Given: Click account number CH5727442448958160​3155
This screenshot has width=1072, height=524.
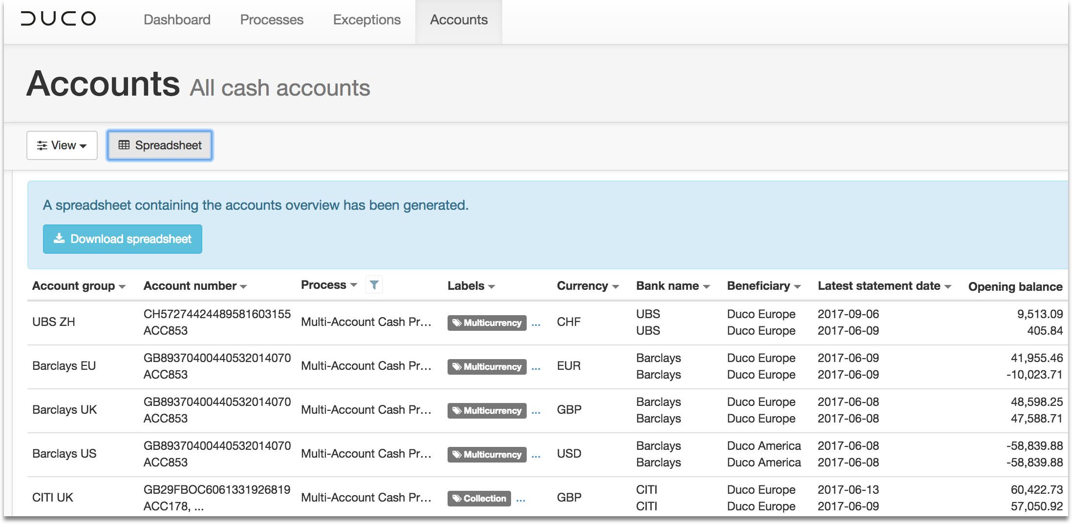Looking at the screenshot, I should (217, 314).
